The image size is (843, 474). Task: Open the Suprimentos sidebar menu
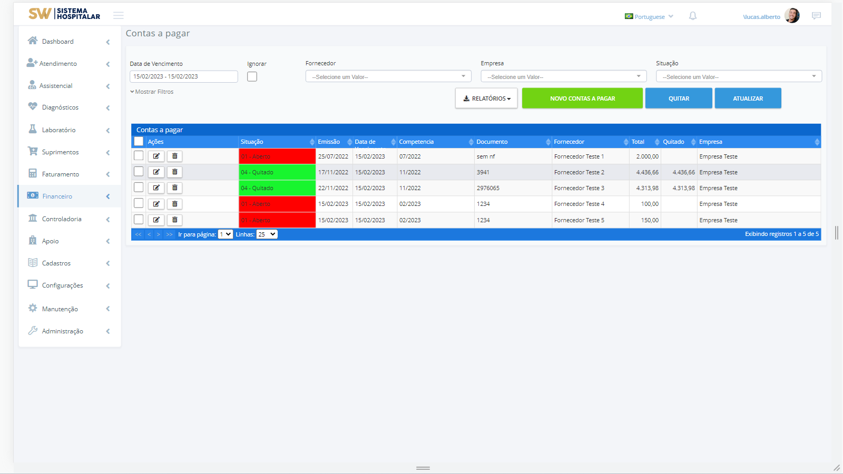(x=61, y=152)
